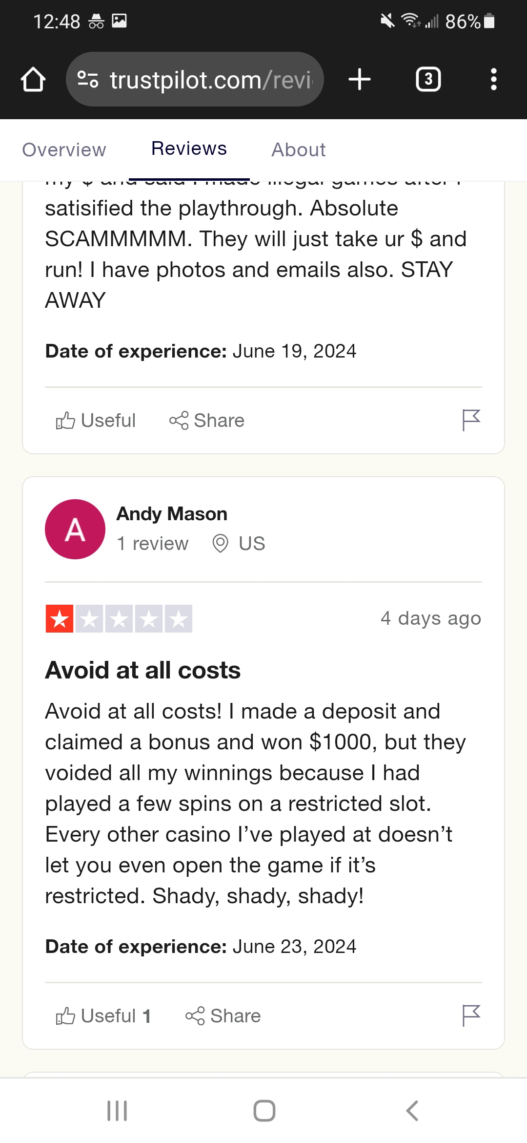This screenshot has height=1143, width=527.
Task: Open site info icon in address bar
Action: pyautogui.click(x=88, y=79)
